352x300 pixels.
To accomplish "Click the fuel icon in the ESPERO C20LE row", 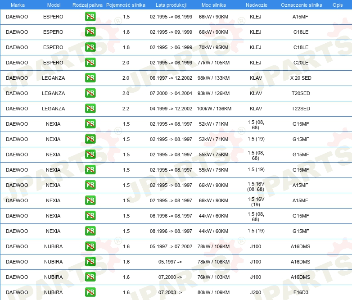I will point(90,63).
